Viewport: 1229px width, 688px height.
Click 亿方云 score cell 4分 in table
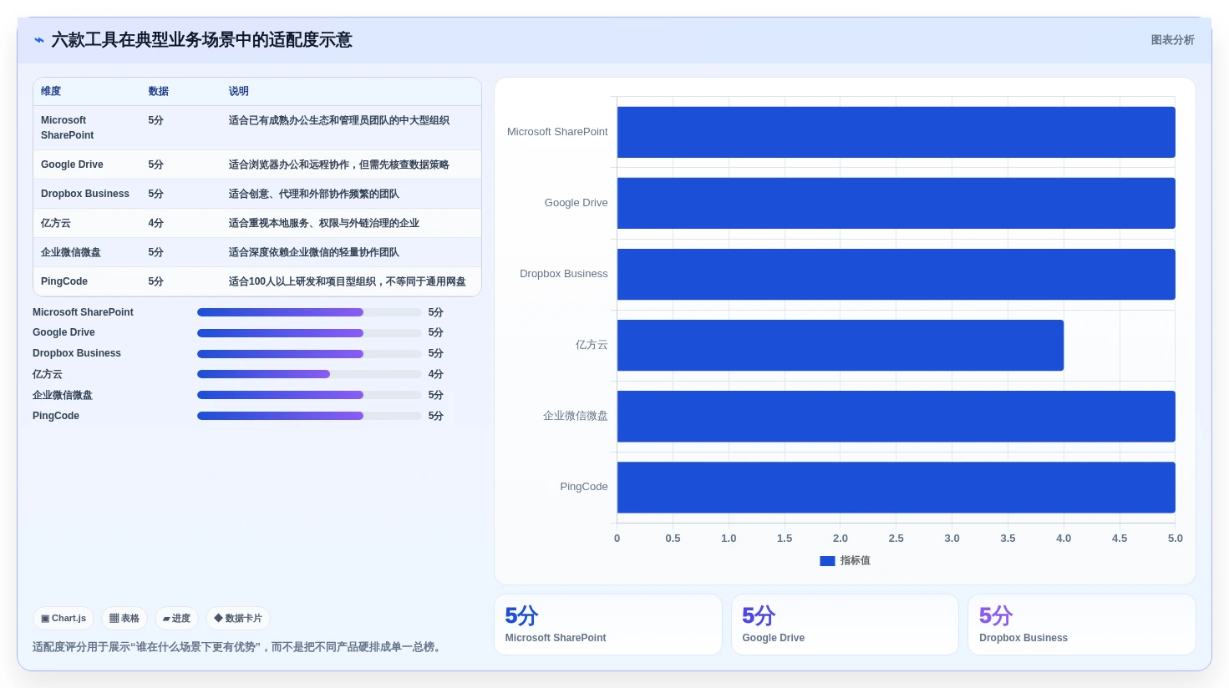156,223
